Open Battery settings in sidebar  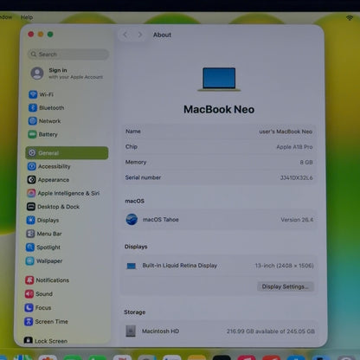(x=42, y=134)
